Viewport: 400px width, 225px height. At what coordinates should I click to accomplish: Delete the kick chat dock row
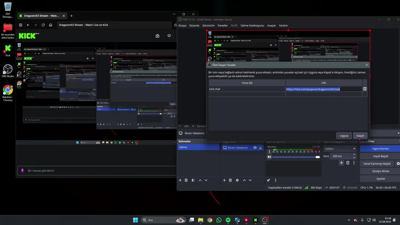pos(365,89)
